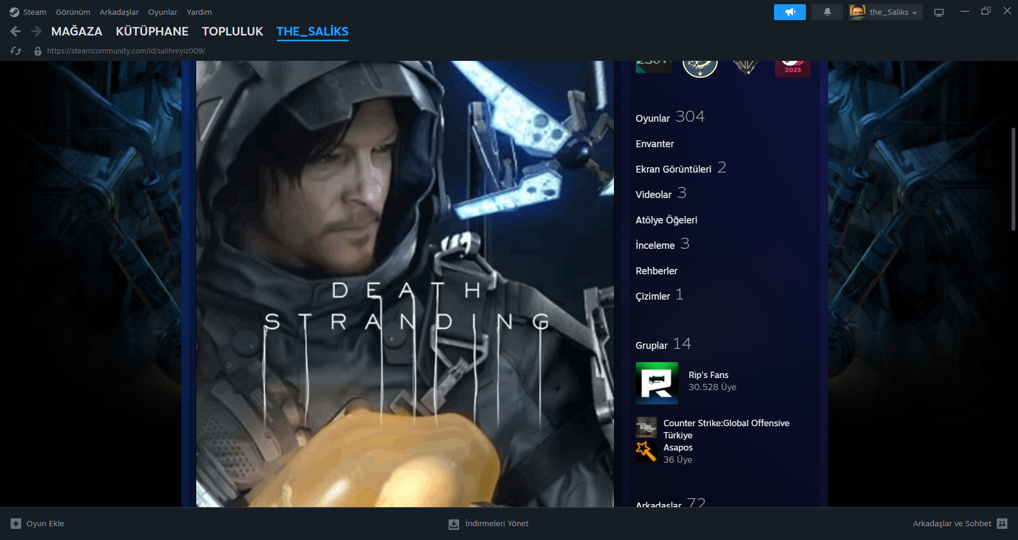Open the Gruplar 14 groups list
This screenshot has height=540, width=1018.
point(663,345)
